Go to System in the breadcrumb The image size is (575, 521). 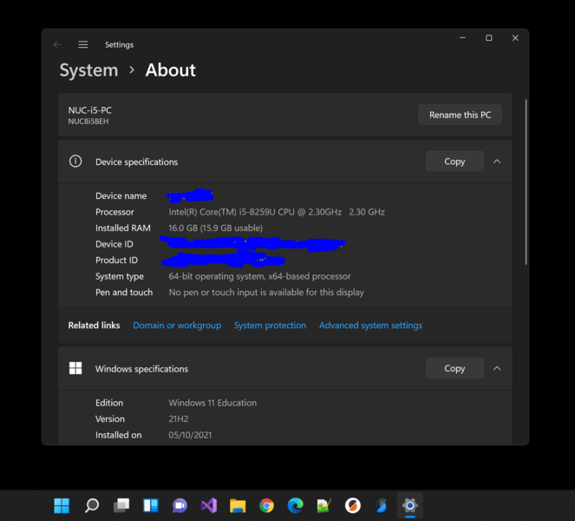point(88,70)
